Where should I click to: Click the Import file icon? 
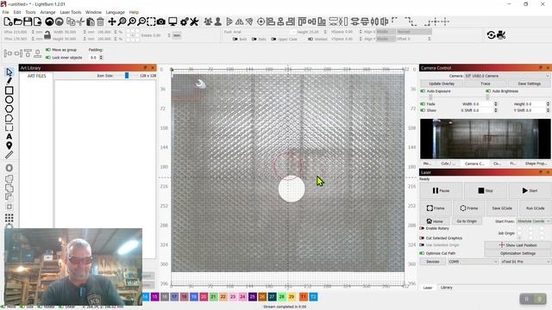click(x=37, y=22)
